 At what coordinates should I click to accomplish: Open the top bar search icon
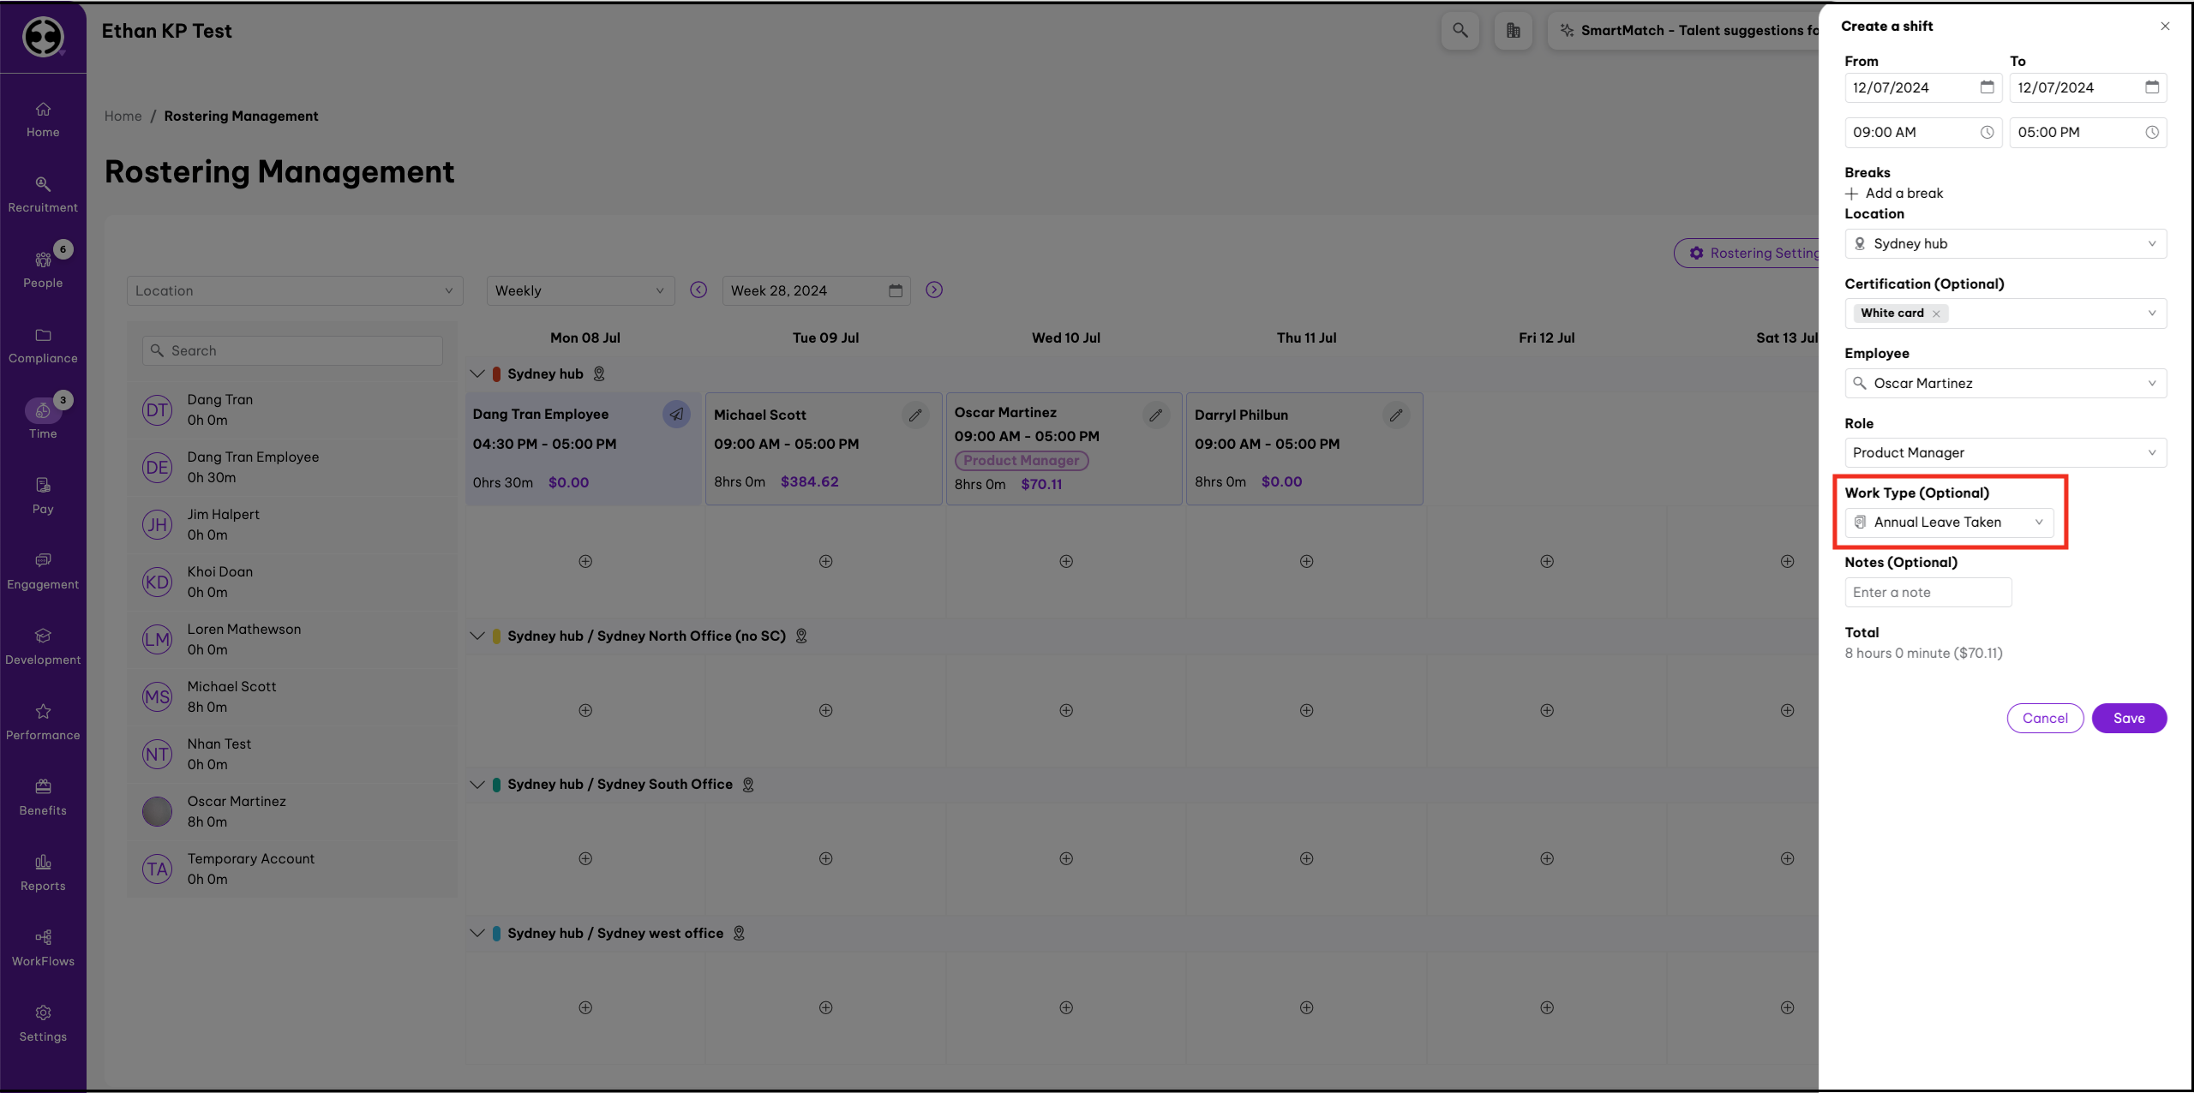click(1460, 31)
